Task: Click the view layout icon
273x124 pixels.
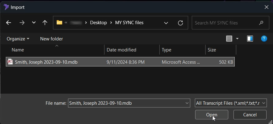Action: (x=229, y=39)
